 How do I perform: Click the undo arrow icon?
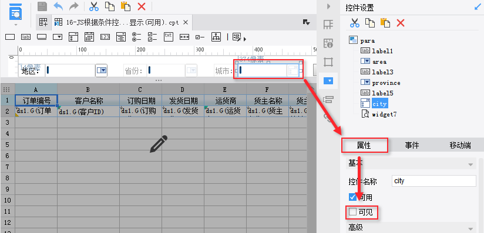(58, 6)
